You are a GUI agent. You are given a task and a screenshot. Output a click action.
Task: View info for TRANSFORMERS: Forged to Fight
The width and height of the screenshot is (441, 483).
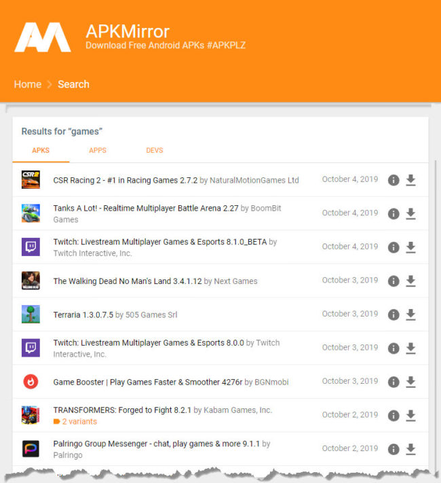pos(394,415)
